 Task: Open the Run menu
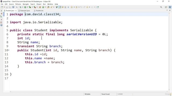44,4
